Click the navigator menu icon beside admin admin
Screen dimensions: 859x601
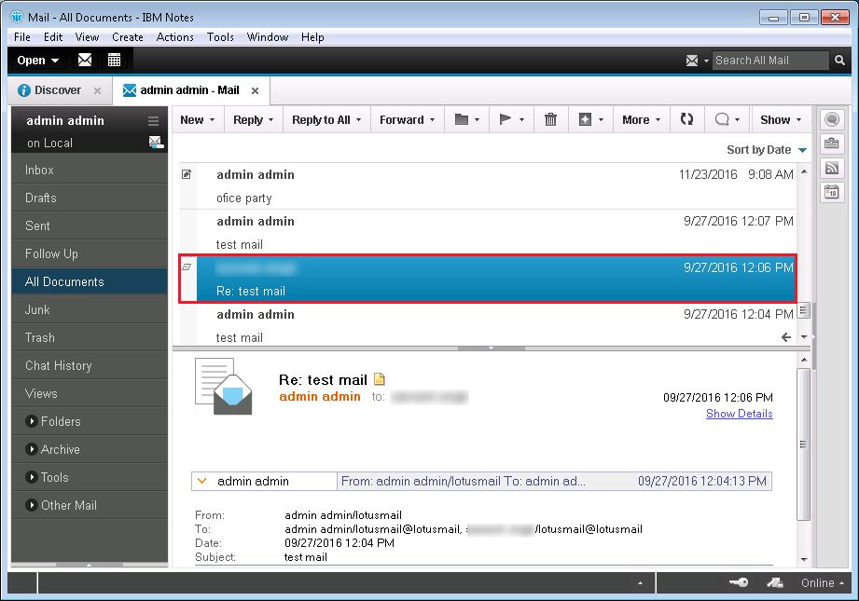click(153, 121)
